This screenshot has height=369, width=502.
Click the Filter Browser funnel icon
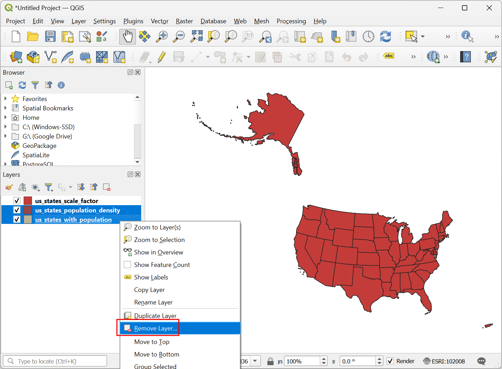point(35,85)
